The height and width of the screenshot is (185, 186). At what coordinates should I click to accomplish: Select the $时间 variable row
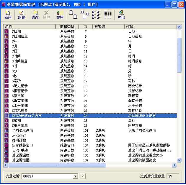90,56
